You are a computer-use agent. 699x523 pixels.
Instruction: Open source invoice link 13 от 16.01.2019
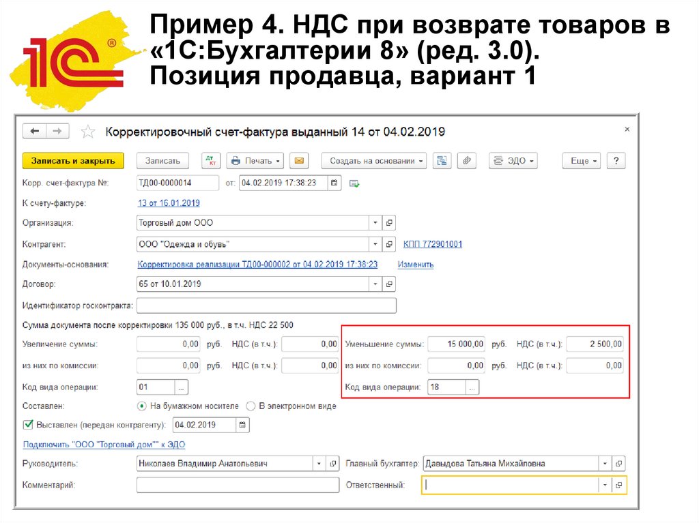point(169,203)
